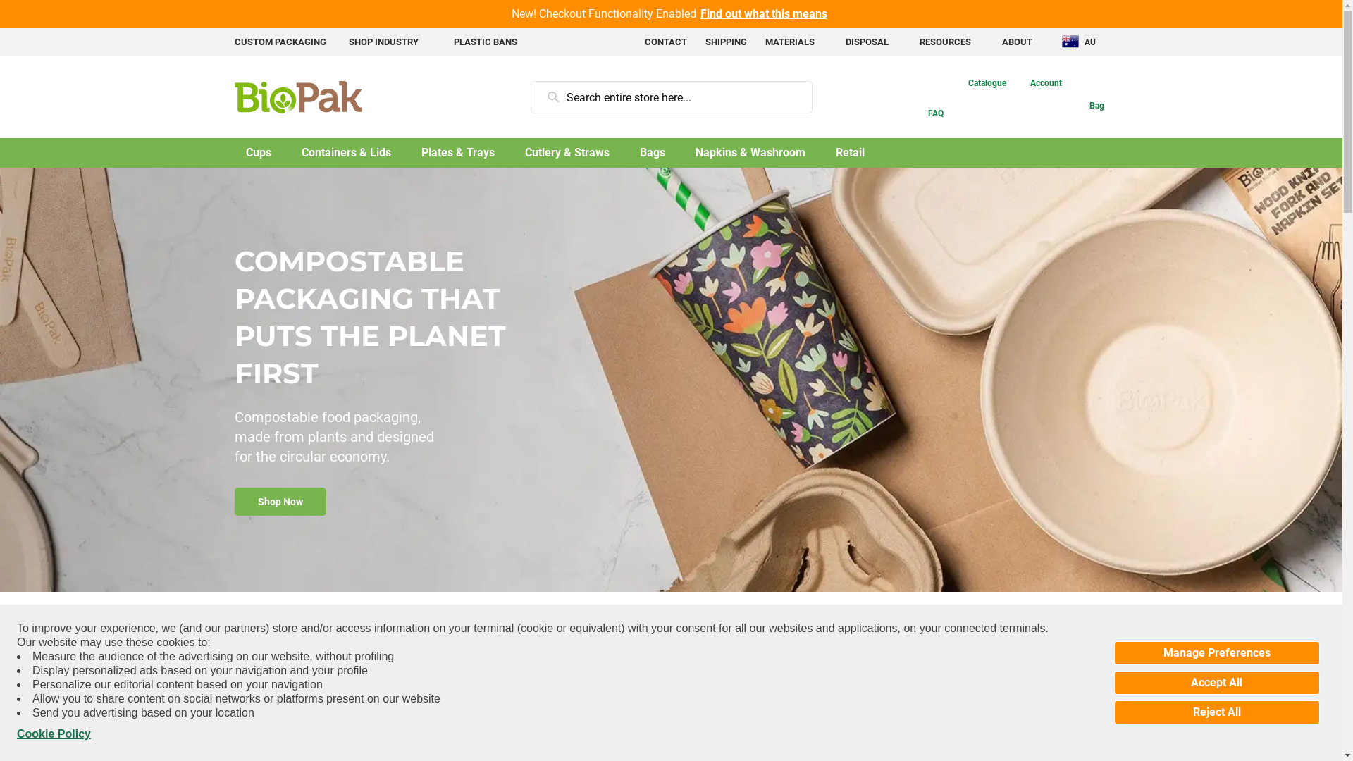Click the Australian flag icon

click(x=1070, y=42)
